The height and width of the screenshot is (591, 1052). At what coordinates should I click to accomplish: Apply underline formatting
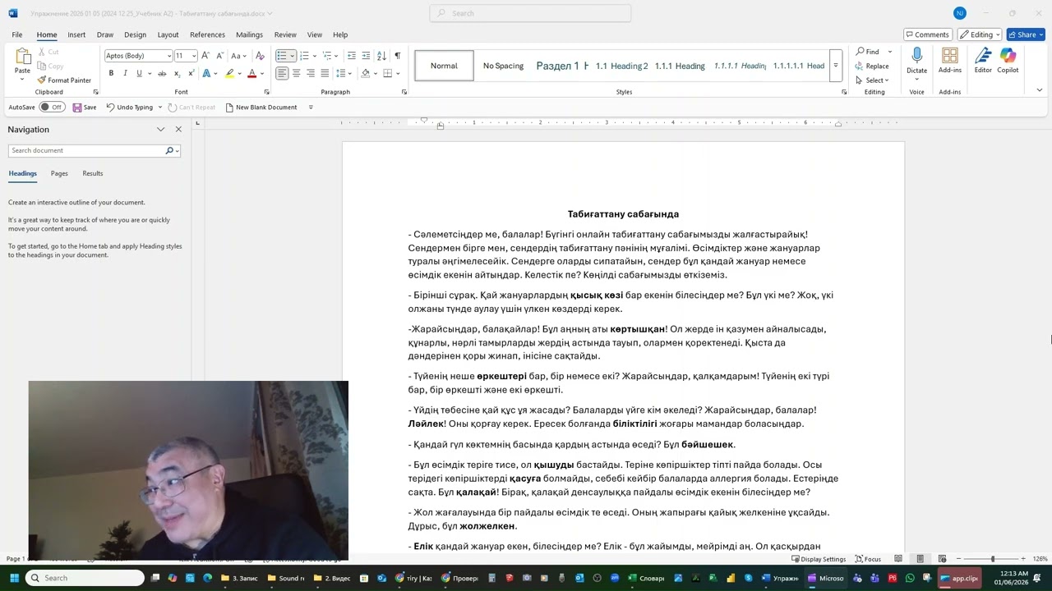click(x=139, y=73)
